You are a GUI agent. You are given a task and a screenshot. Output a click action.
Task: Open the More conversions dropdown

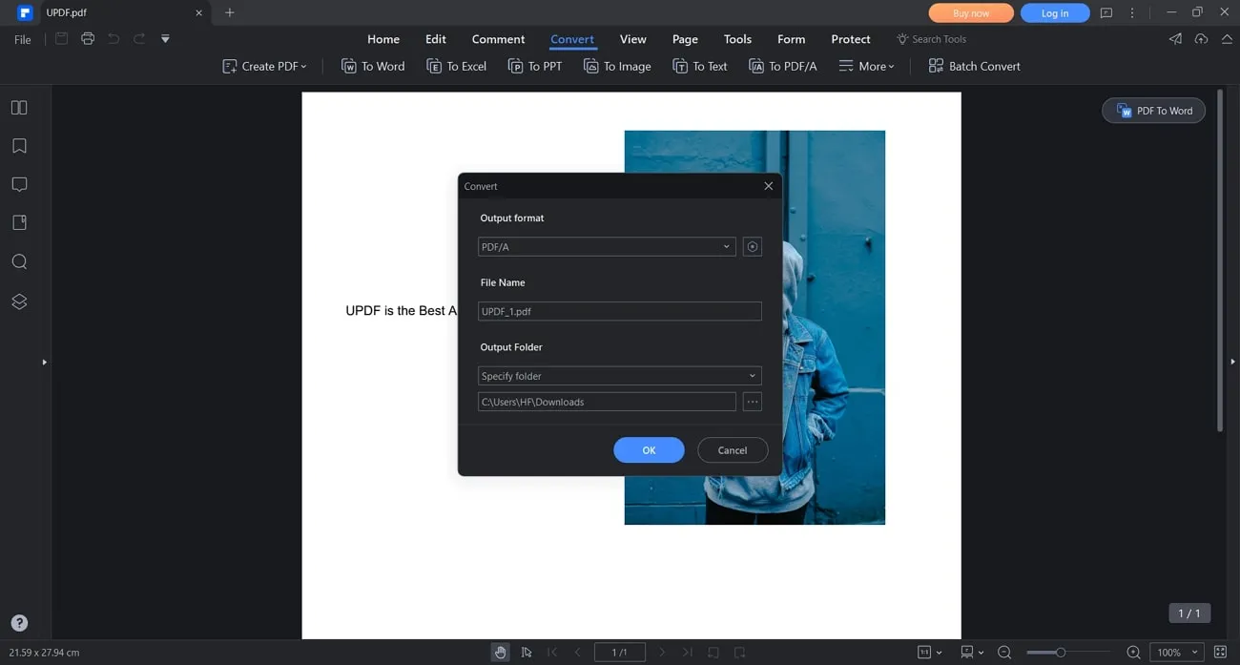pos(866,66)
